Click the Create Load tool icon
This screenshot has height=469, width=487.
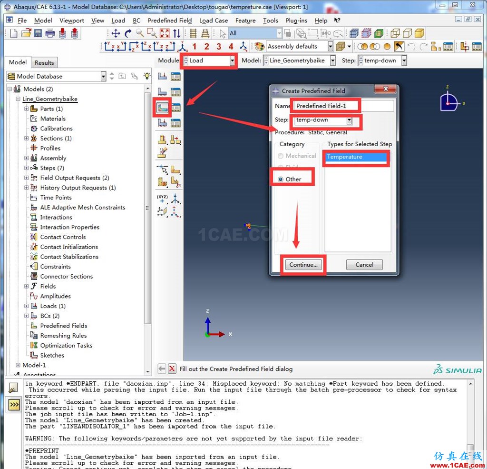[x=162, y=77]
